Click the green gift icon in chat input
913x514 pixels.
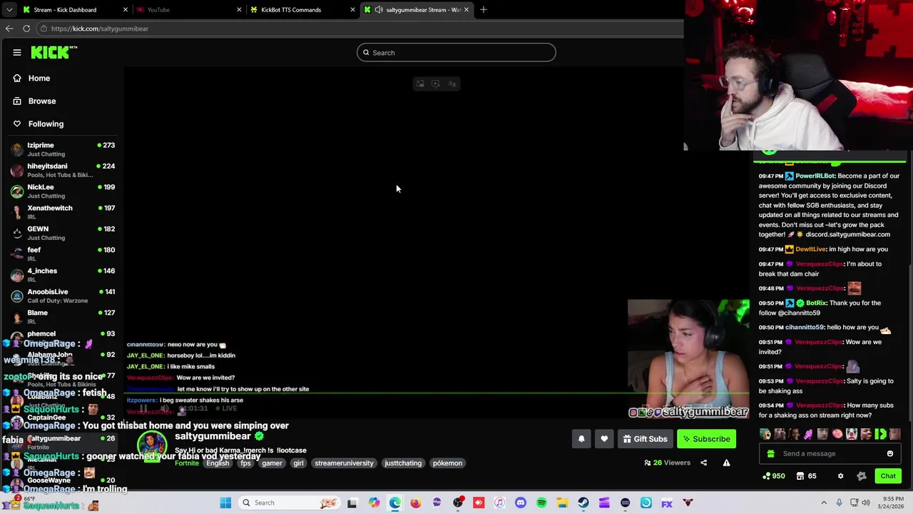tap(770, 453)
